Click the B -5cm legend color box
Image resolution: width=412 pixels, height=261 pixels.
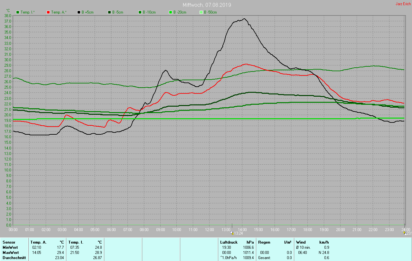(109, 12)
